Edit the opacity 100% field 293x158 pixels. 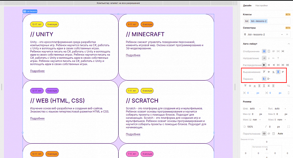pyautogui.click(x=250, y=127)
